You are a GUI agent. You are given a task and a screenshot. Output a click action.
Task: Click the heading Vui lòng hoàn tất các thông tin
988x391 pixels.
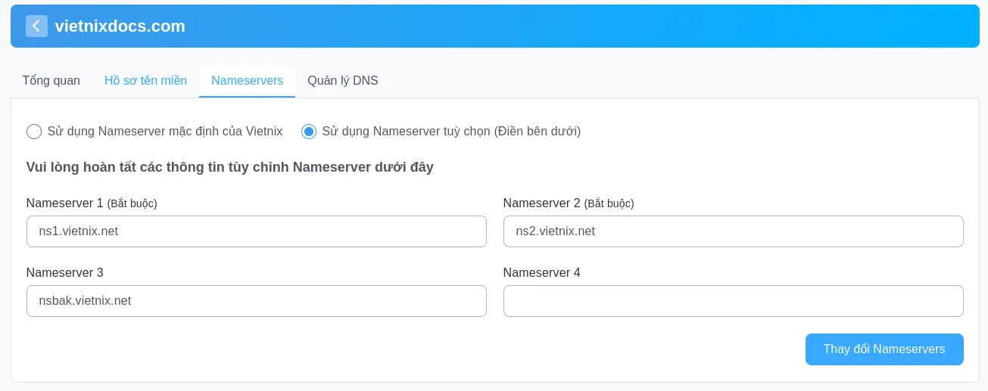230,167
